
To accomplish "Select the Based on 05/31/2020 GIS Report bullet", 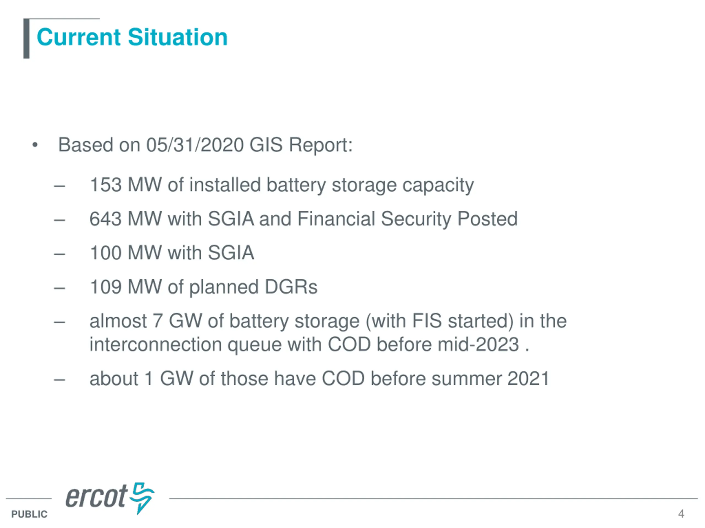I will pyautogui.click(x=205, y=145).
